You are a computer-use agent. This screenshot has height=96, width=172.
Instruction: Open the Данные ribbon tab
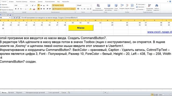point(40,2)
